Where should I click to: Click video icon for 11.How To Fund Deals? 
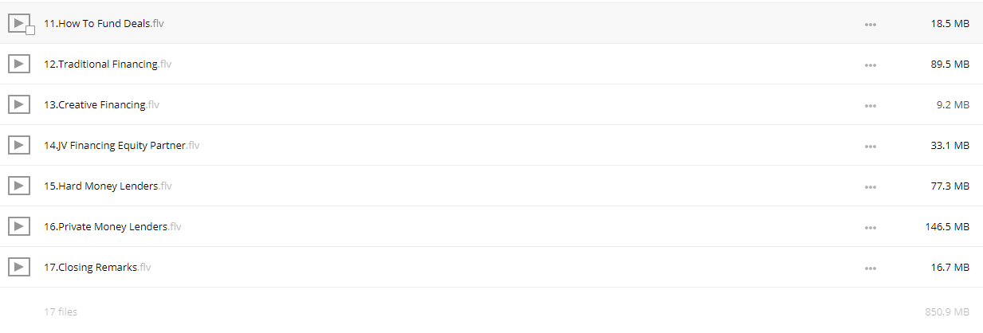[19, 23]
